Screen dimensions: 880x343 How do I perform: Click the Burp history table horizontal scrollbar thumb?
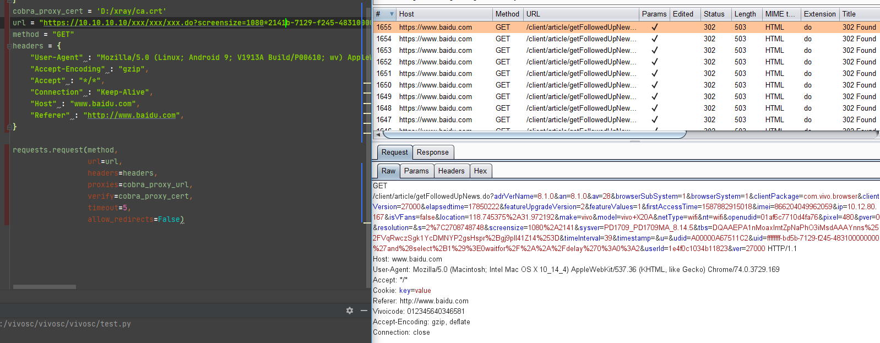pos(535,134)
